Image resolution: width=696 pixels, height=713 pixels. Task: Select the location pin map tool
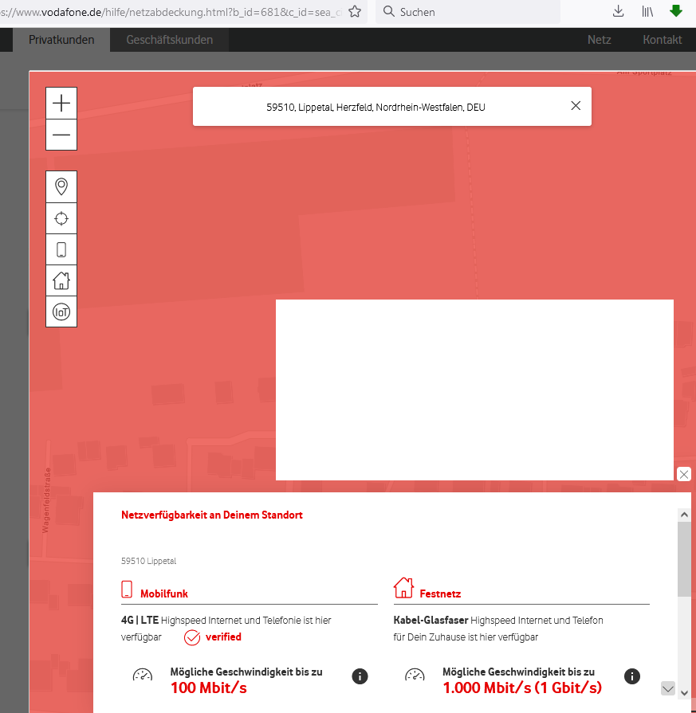pos(61,187)
